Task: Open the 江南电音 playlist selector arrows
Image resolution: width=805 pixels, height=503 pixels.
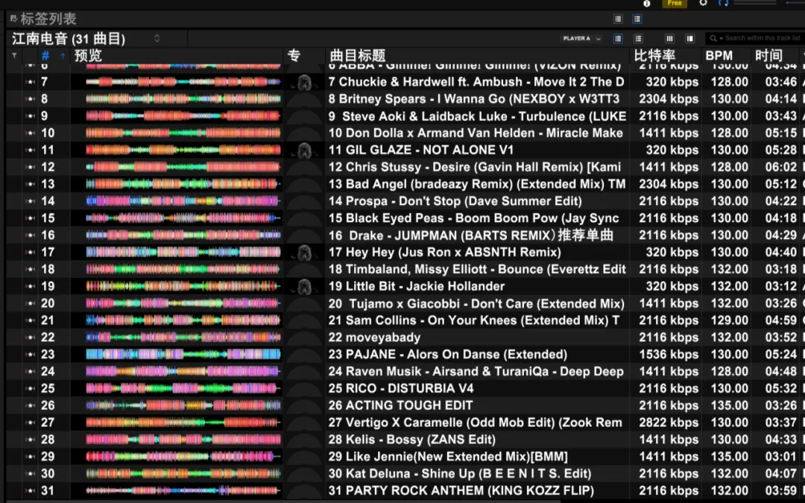Action: (157, 39)
